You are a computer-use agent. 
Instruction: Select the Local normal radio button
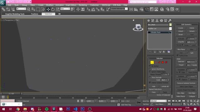(190, 45)
